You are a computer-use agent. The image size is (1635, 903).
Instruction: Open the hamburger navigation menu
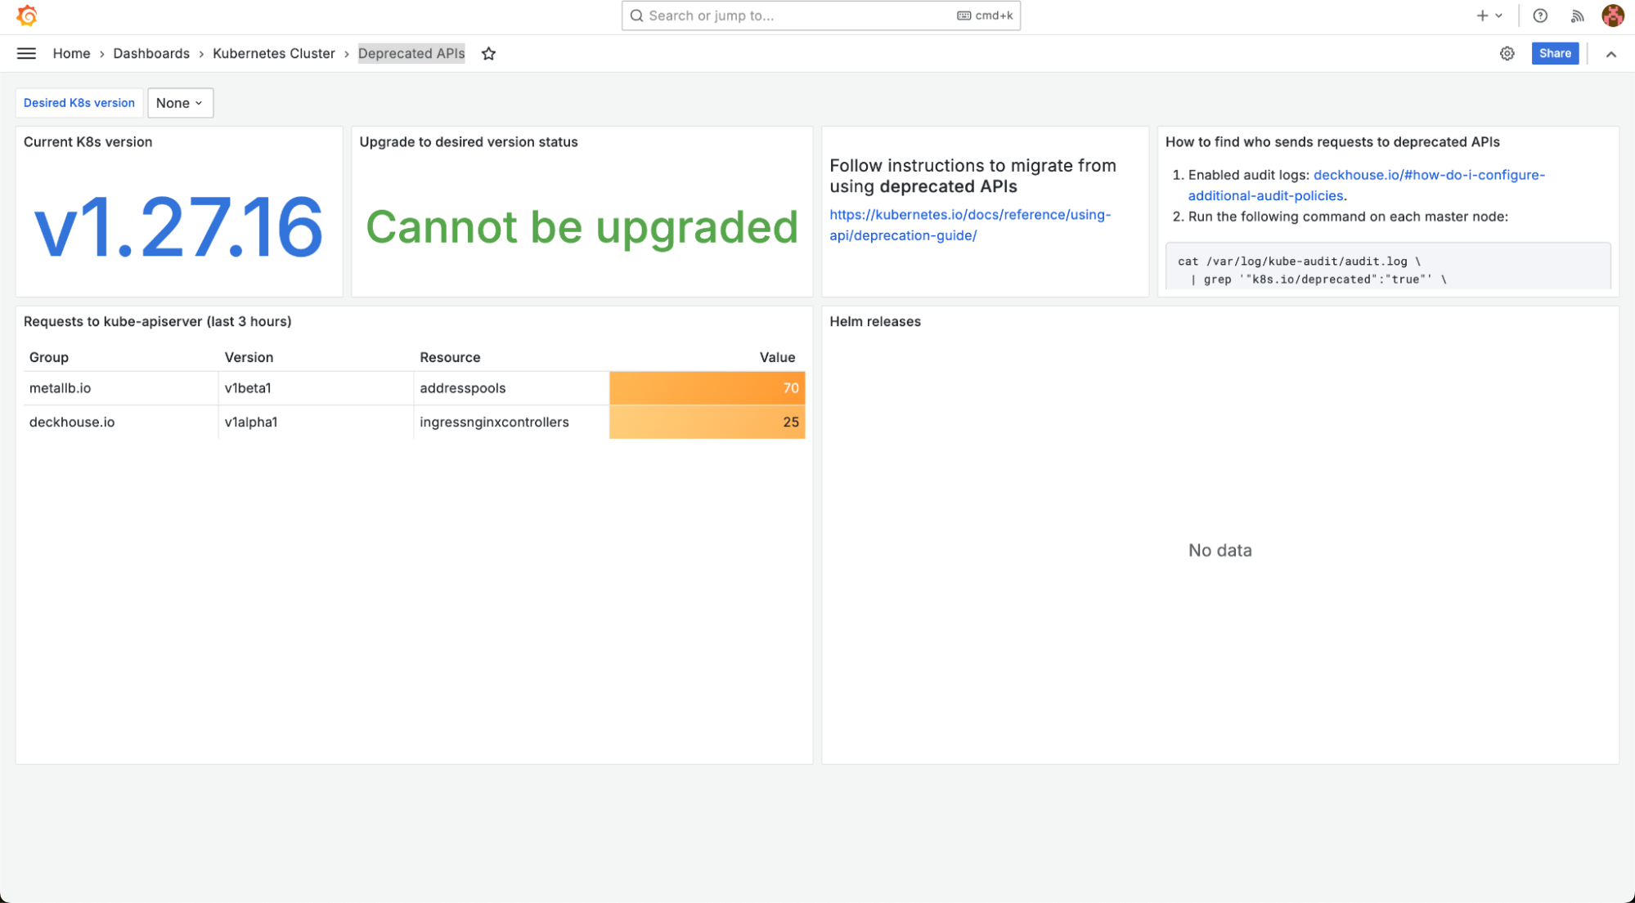point(26,54)
